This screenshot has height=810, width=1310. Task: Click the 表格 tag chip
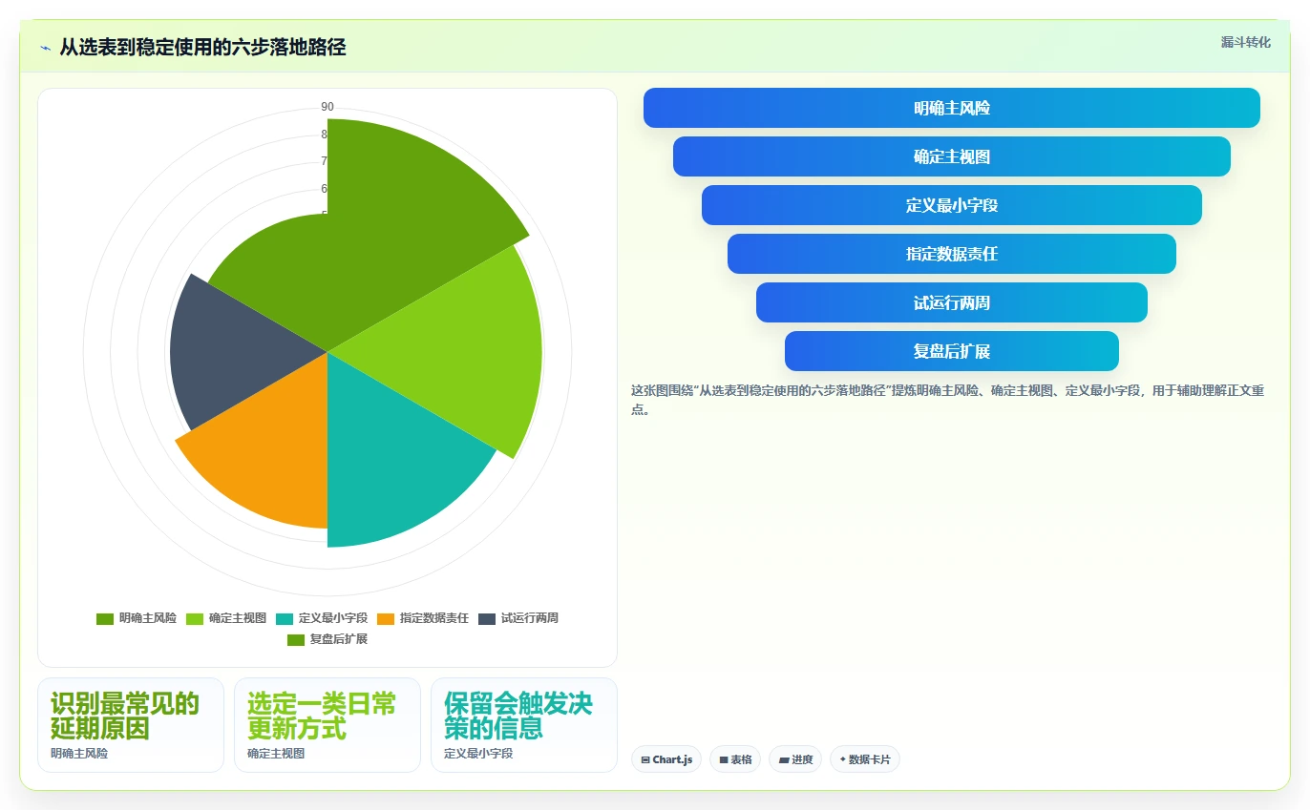[x=735, y=759]
